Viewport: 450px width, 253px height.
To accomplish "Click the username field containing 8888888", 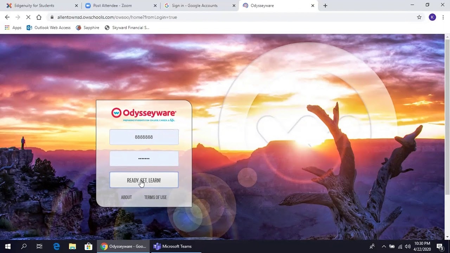I will (144, 137).
